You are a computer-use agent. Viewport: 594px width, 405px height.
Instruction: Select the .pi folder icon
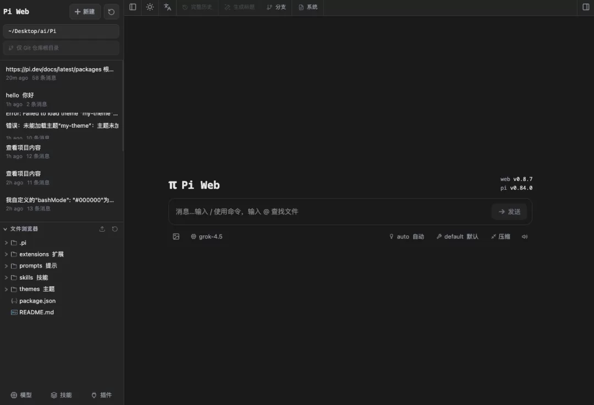tap(14, 243)
